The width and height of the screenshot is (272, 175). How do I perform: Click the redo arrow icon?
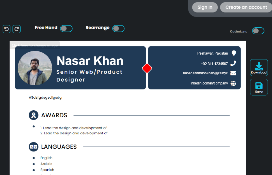[17, 29]
